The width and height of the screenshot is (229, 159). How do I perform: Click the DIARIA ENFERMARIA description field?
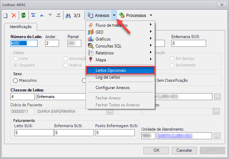pos(71,112)
